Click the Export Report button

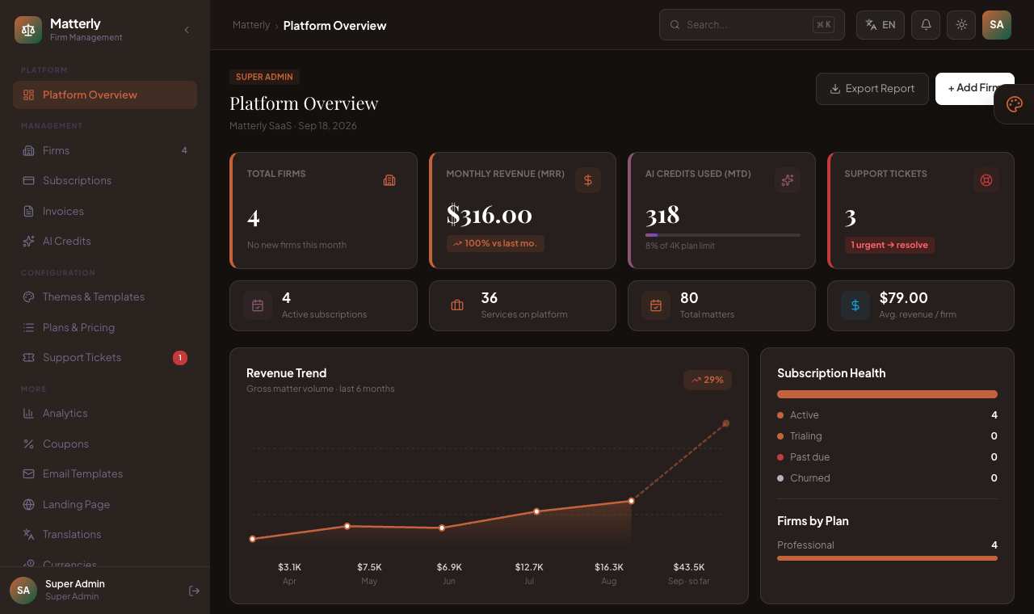[872, 89]
